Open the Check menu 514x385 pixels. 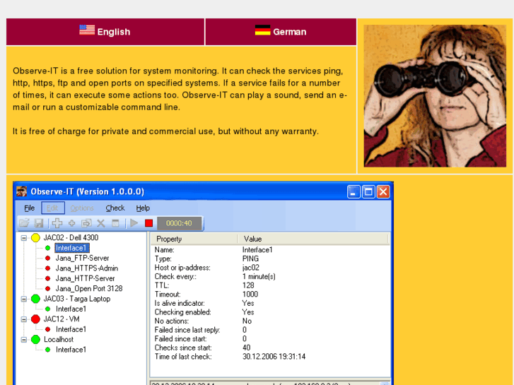115,208
